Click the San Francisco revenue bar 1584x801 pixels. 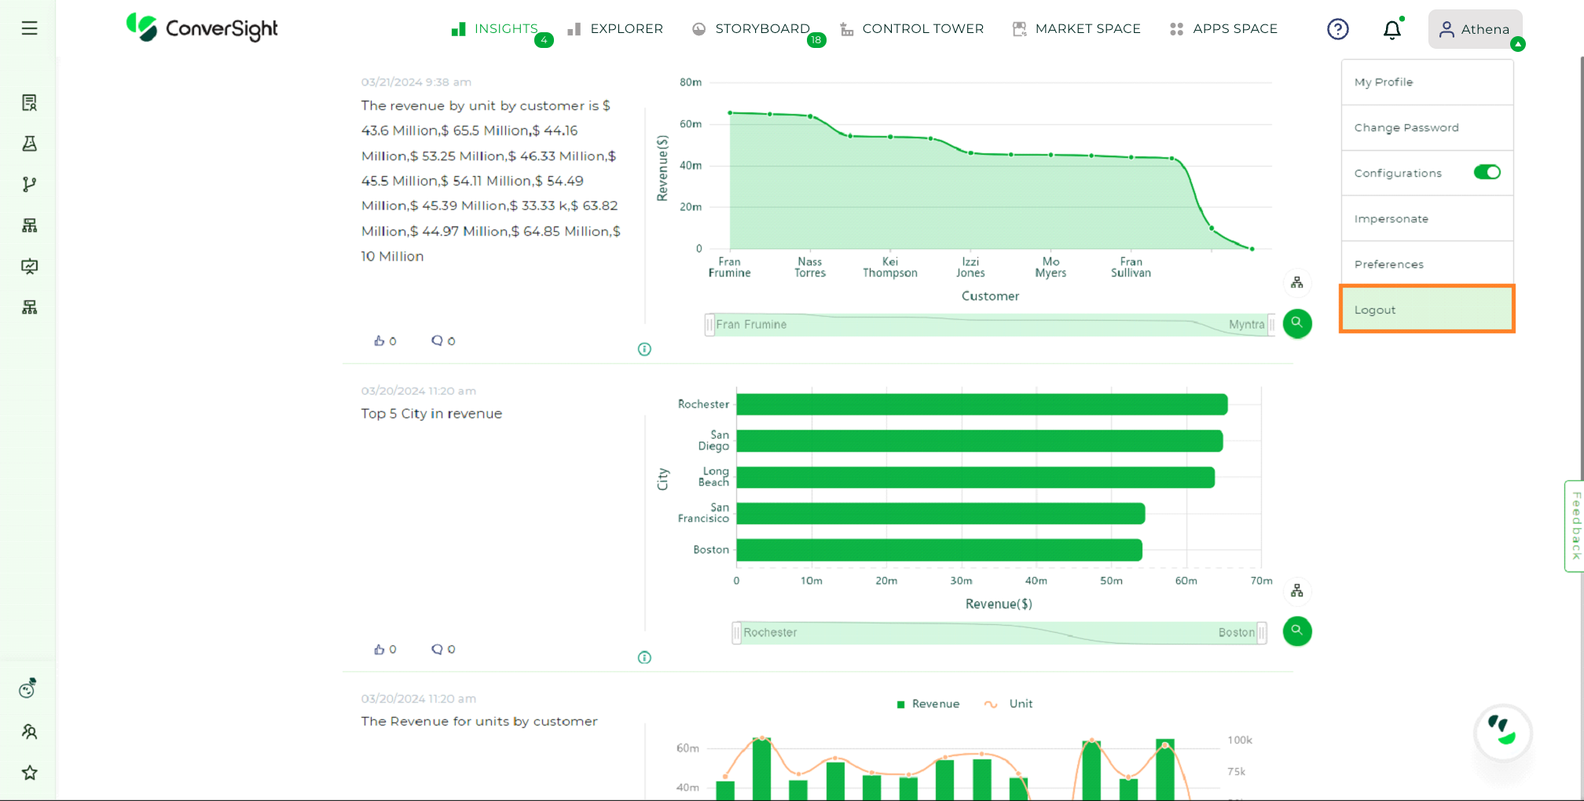click(940, 513)
